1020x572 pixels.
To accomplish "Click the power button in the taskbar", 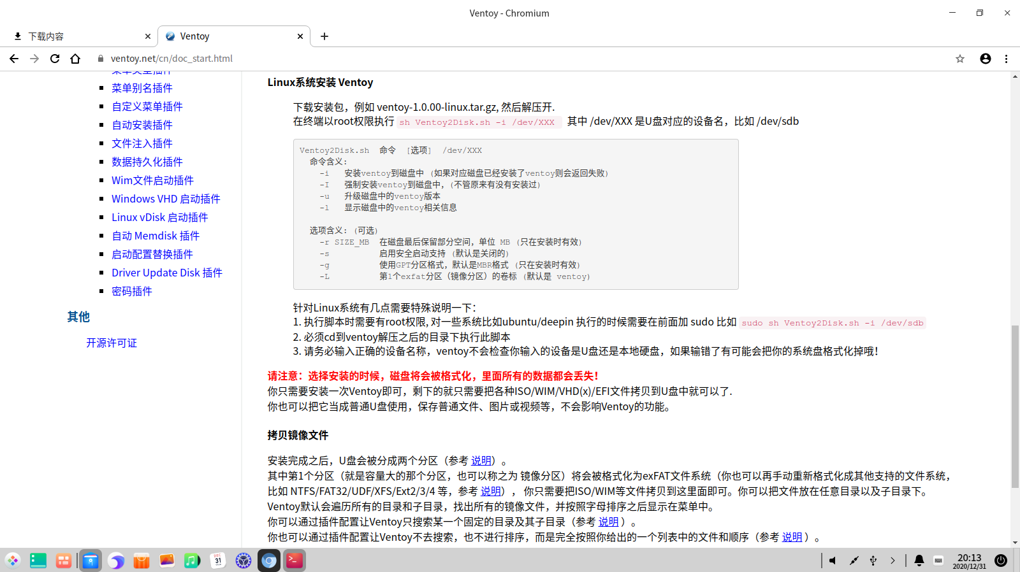I will coord(1001,561).
